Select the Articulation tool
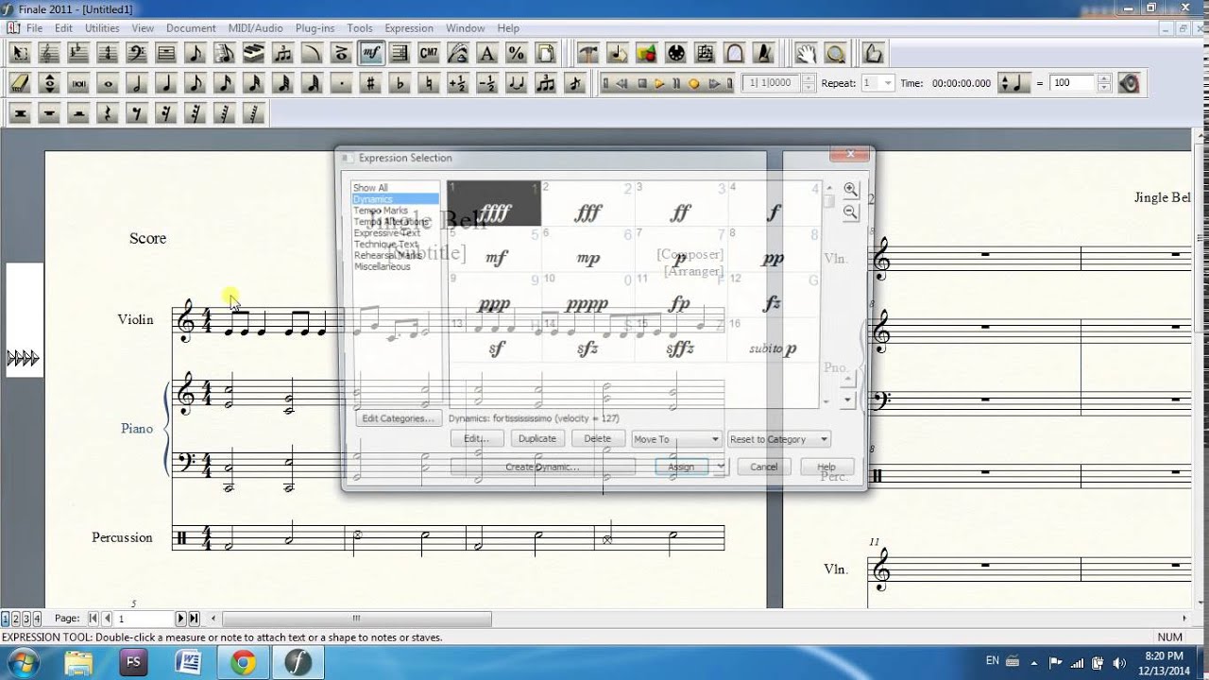This screenshot has width=1209, height=680. pos(342,53)
